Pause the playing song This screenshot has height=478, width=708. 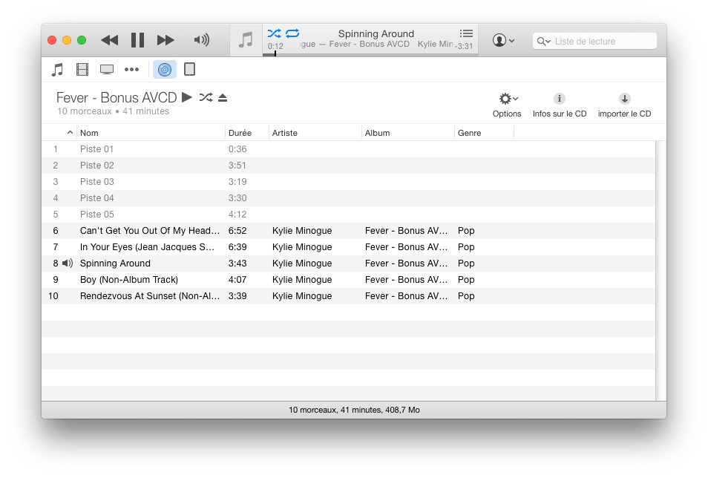138,40
